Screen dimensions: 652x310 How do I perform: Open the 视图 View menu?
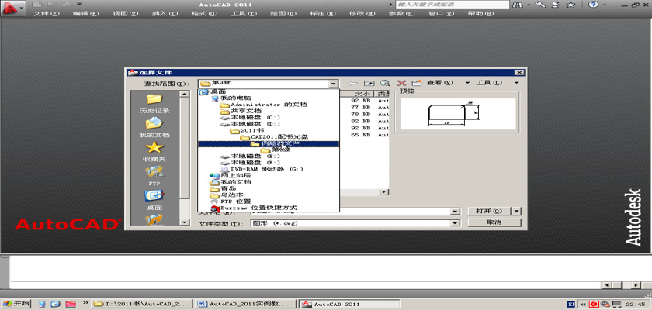click(x=125, y=13)
